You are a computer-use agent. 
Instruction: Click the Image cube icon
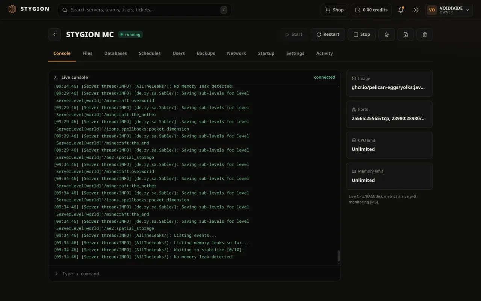click(354, 79)
